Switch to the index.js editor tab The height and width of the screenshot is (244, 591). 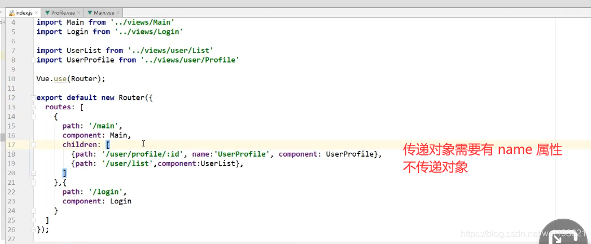24,12
